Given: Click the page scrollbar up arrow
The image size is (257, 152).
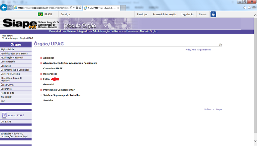Looking at the screenshot, I should [255, 15].
